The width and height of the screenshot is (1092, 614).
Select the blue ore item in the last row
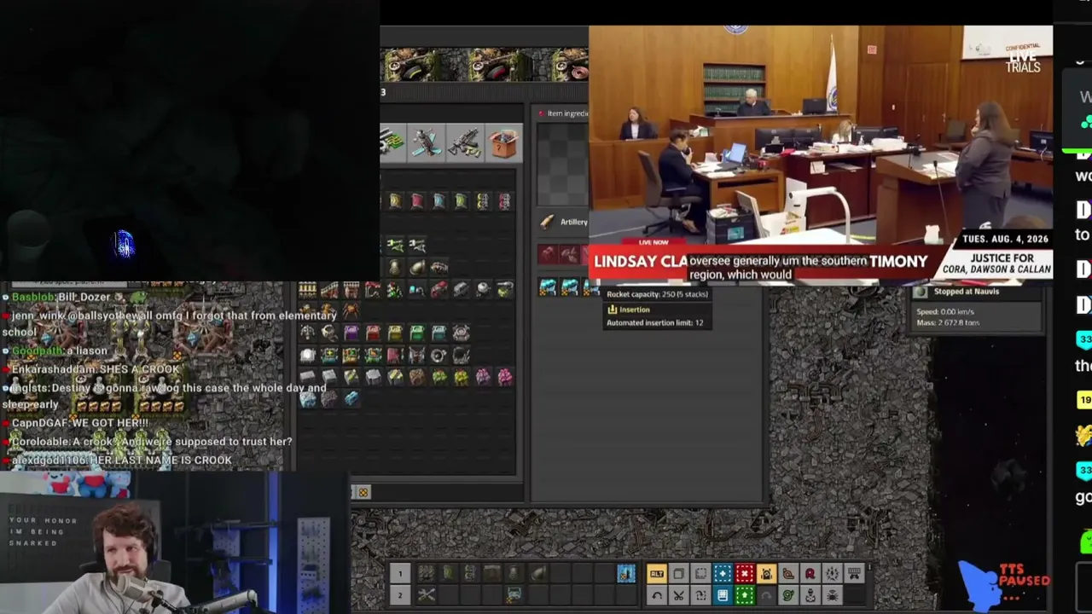pyautogui.click(x=351, y=398)
